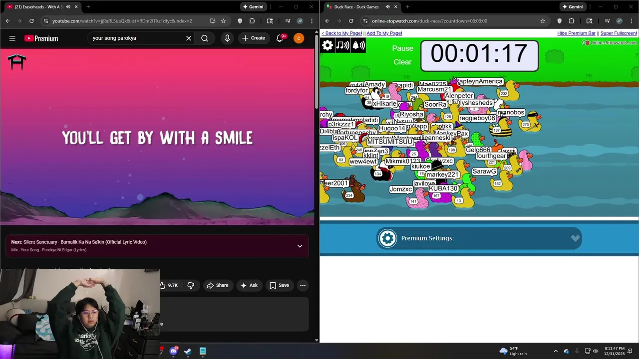Clear the duck race timer
This screenshot has height=359, width=639.
(403, 62)
